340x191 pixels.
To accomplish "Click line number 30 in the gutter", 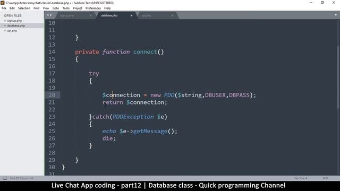I will (x=52, y=167).
